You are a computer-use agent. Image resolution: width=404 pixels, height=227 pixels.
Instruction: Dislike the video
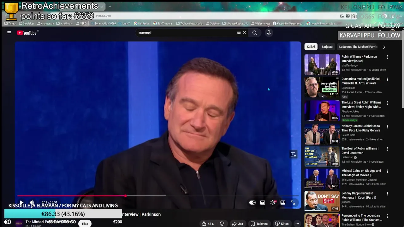pyautogui.click(x=222, y=224)
